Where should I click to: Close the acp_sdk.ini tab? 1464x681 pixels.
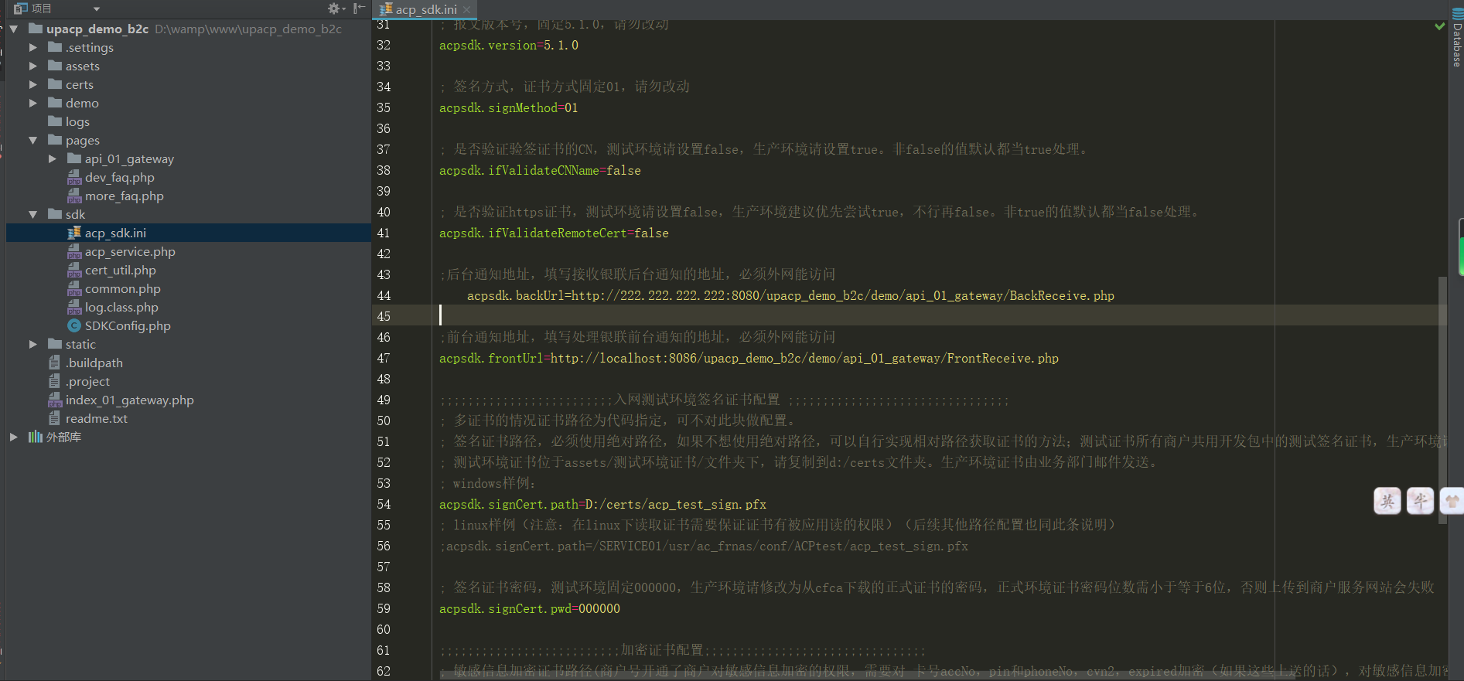467,10
